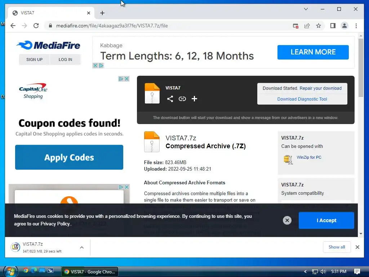The image size is (369, 277).
Task: Reload the MediaFire page
Action: point(36,26)
